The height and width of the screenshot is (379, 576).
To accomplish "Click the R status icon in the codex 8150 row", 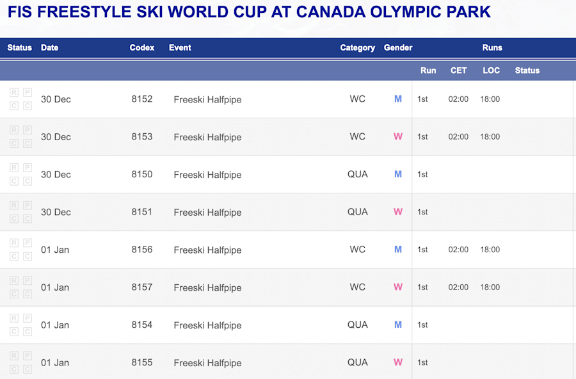I will point(14,168).
